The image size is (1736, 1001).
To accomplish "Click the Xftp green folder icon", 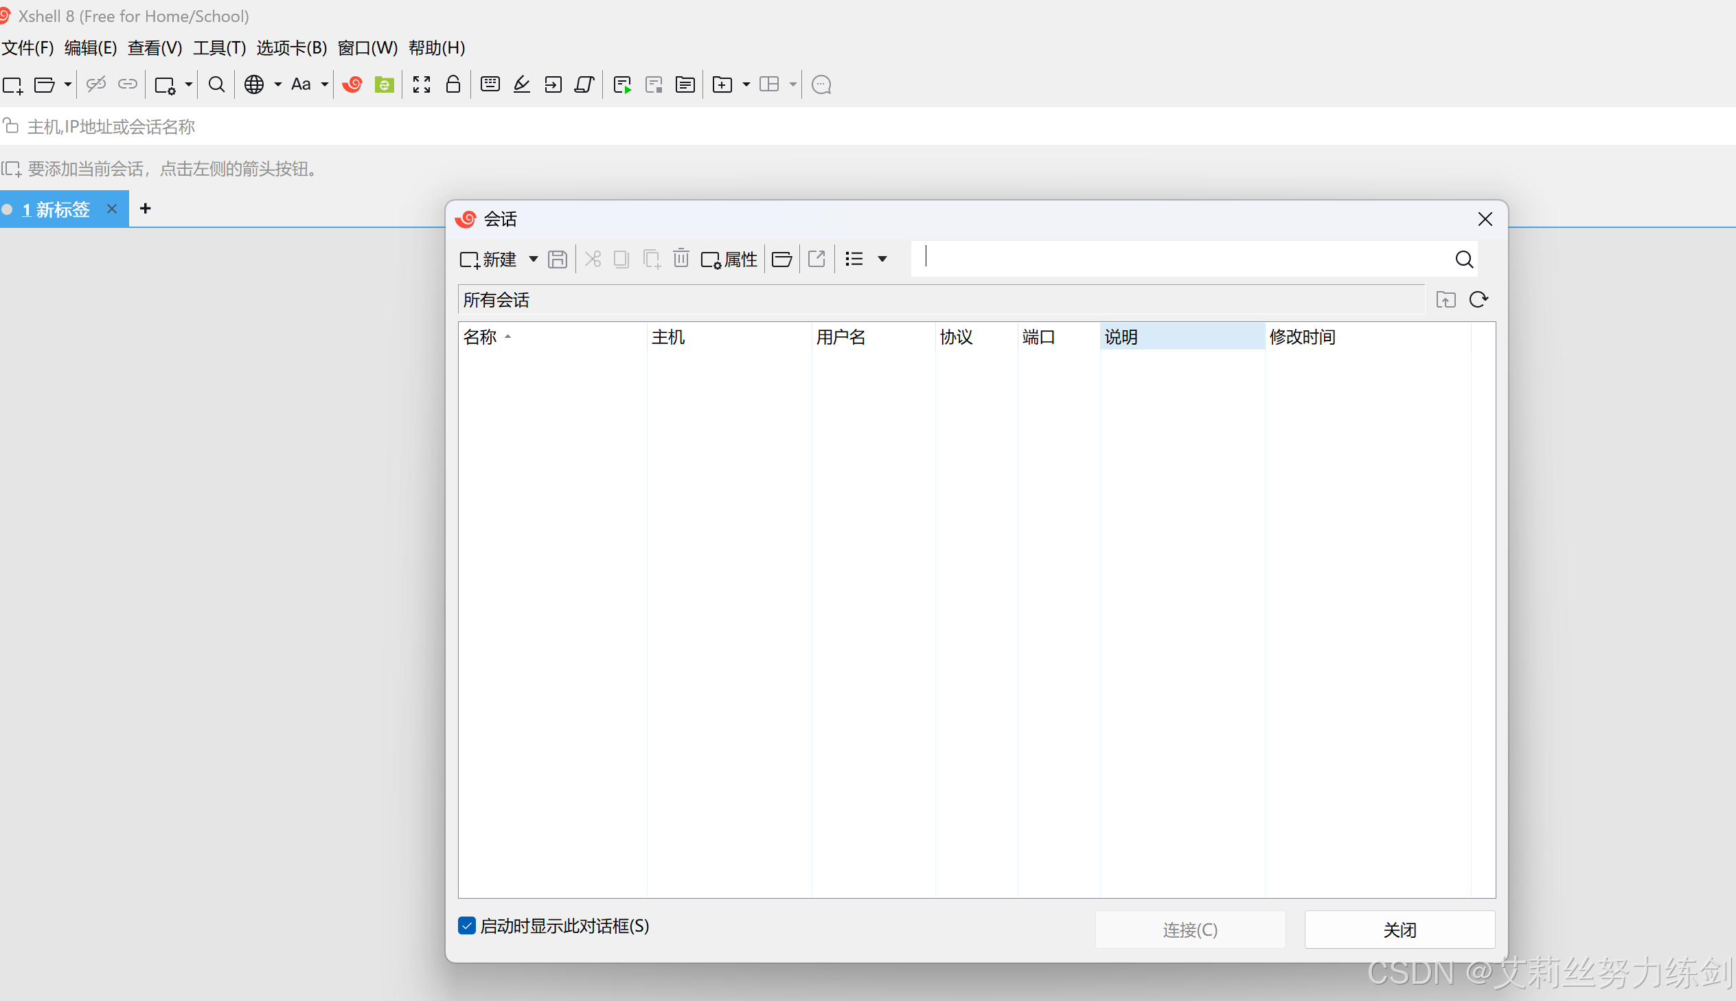I will (x=384, y=84).
